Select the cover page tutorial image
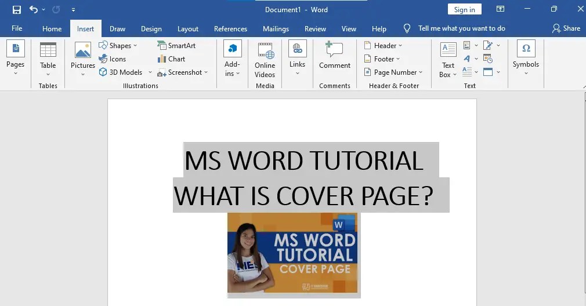 292,253
